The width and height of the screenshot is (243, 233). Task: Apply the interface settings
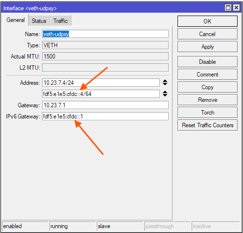point(207,47)
